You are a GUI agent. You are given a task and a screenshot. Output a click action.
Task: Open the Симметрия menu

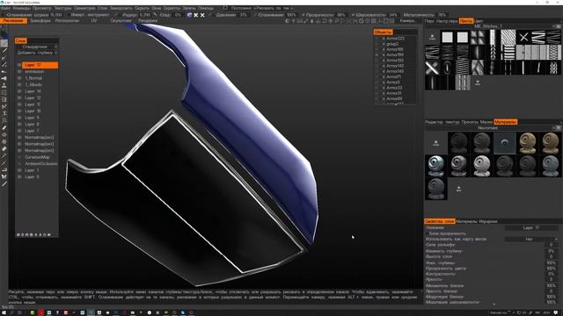tap(84, 8)
